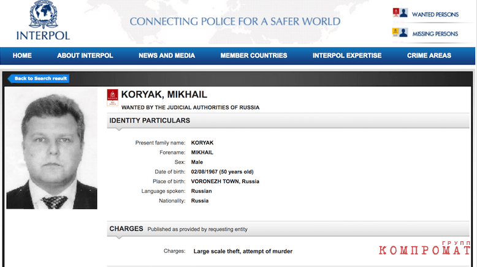This screenshot has width=477, height=267.
Task: Click the yellow Missing Persons icon
Action: coord(395,32)
